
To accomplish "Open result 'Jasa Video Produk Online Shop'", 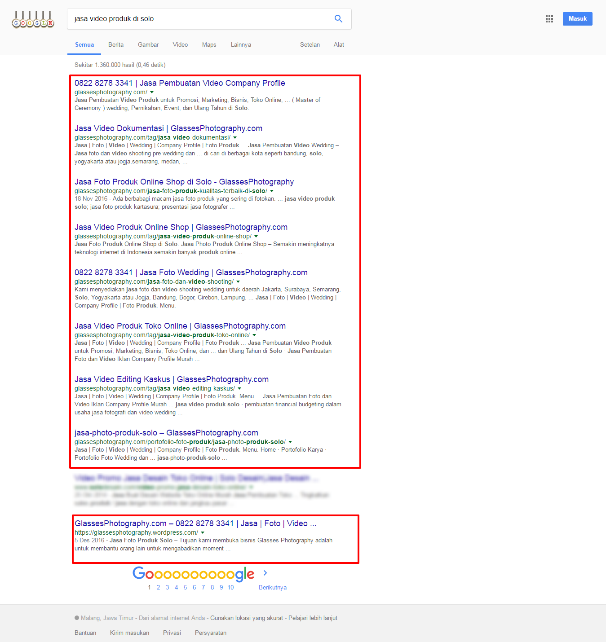I will point(181,227).
